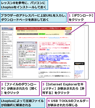Open メルプリ！ in the sidebar menu

click(7, 50)
